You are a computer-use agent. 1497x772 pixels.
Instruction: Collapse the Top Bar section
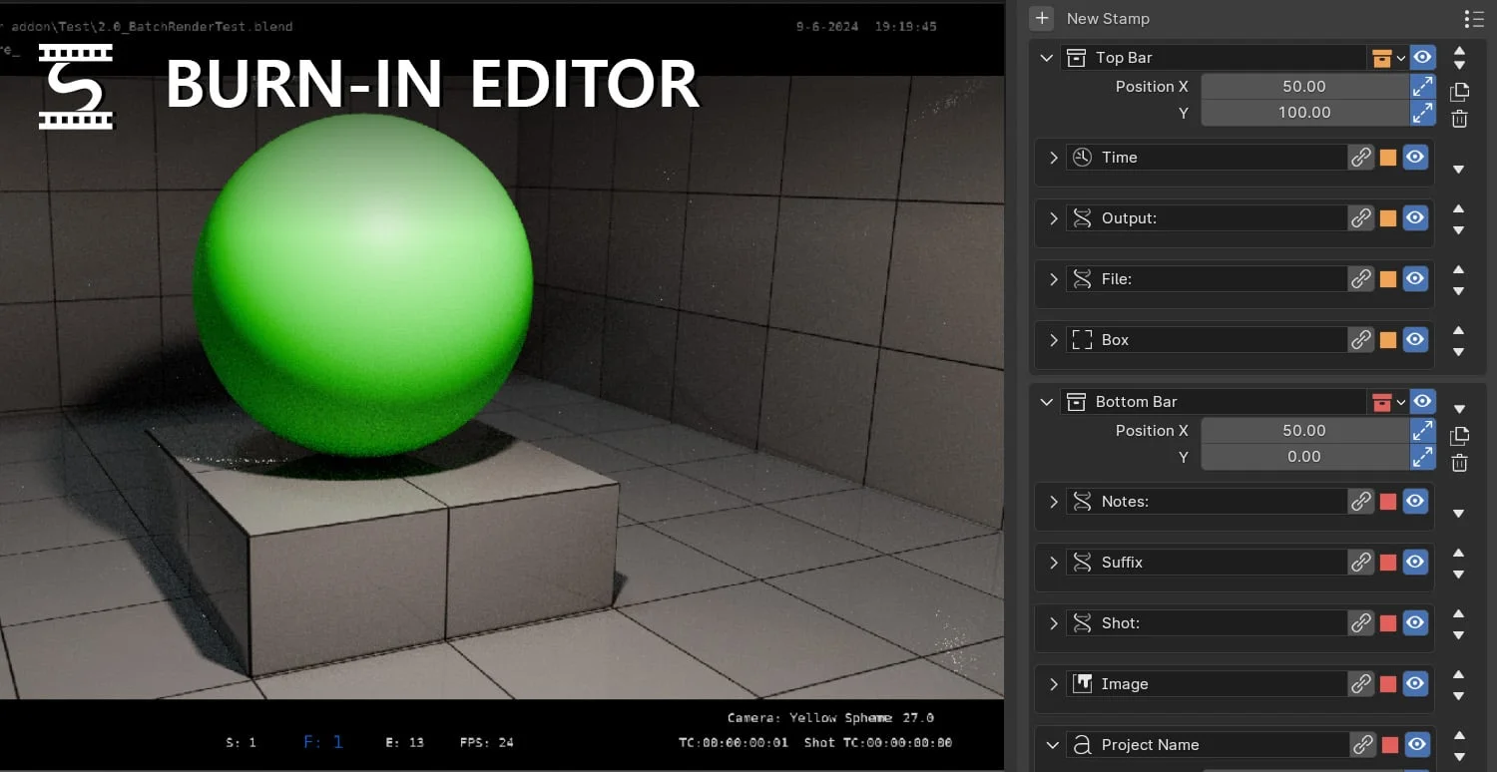point(1044,57)
